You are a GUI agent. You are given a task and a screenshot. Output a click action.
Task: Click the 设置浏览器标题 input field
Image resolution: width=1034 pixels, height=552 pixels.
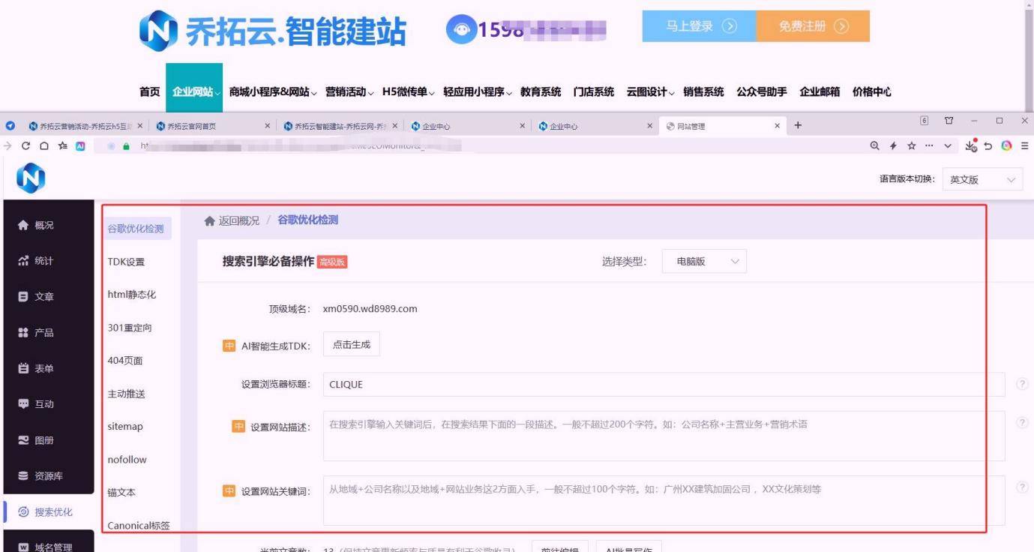pyautogui.click(x=663, y=385)
